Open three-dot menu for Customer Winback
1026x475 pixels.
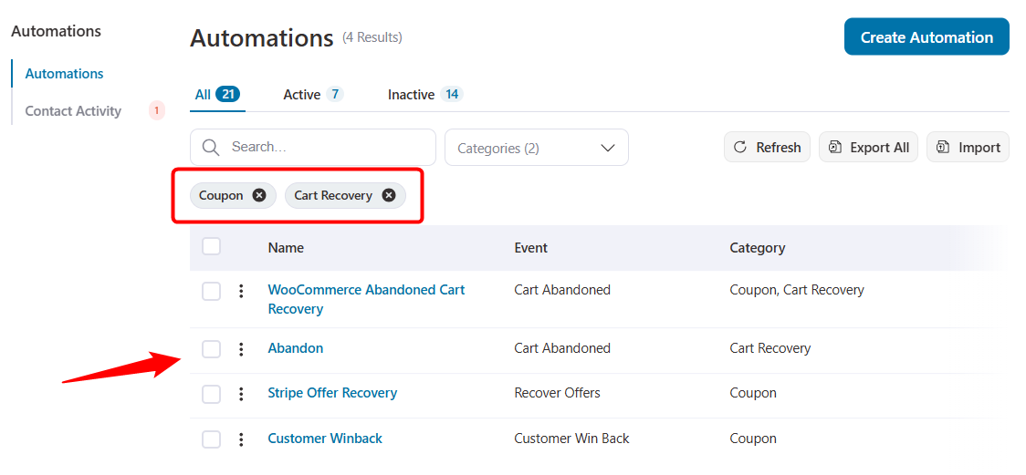(x=241, y=439)
